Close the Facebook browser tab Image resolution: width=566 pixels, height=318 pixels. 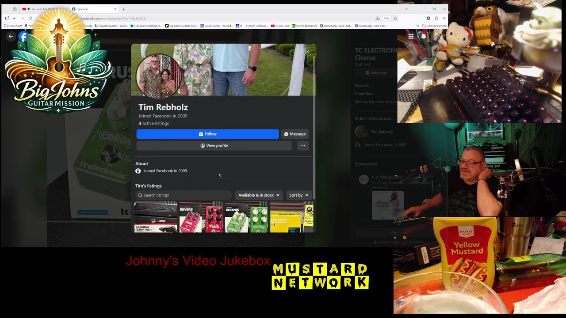pos(115,9)
